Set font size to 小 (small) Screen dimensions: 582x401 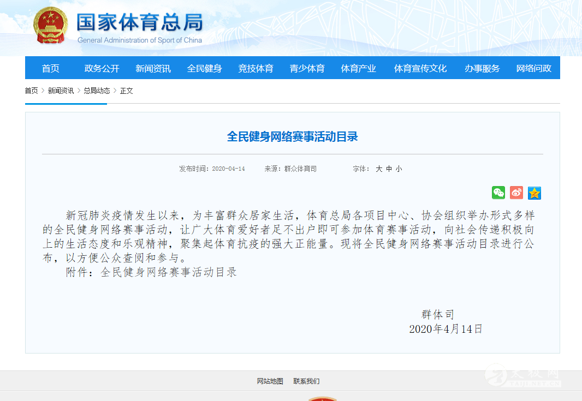pos(399,169)
